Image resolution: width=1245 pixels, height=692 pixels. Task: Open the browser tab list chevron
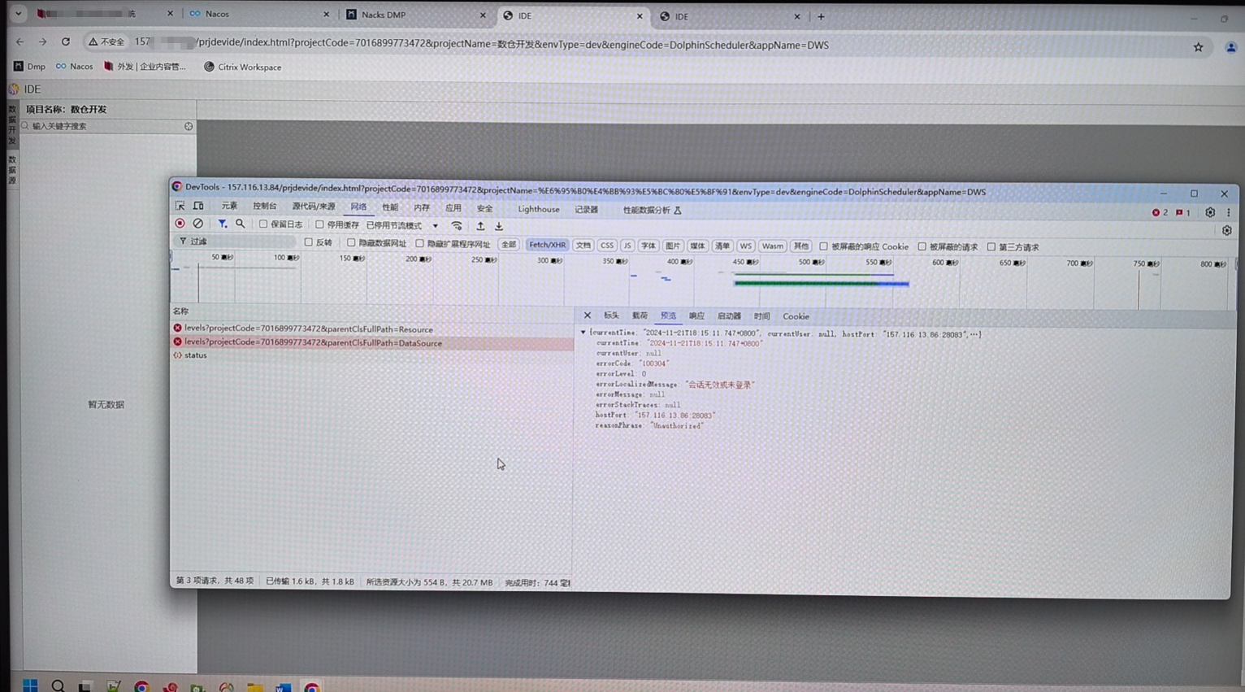click(18, 14)
